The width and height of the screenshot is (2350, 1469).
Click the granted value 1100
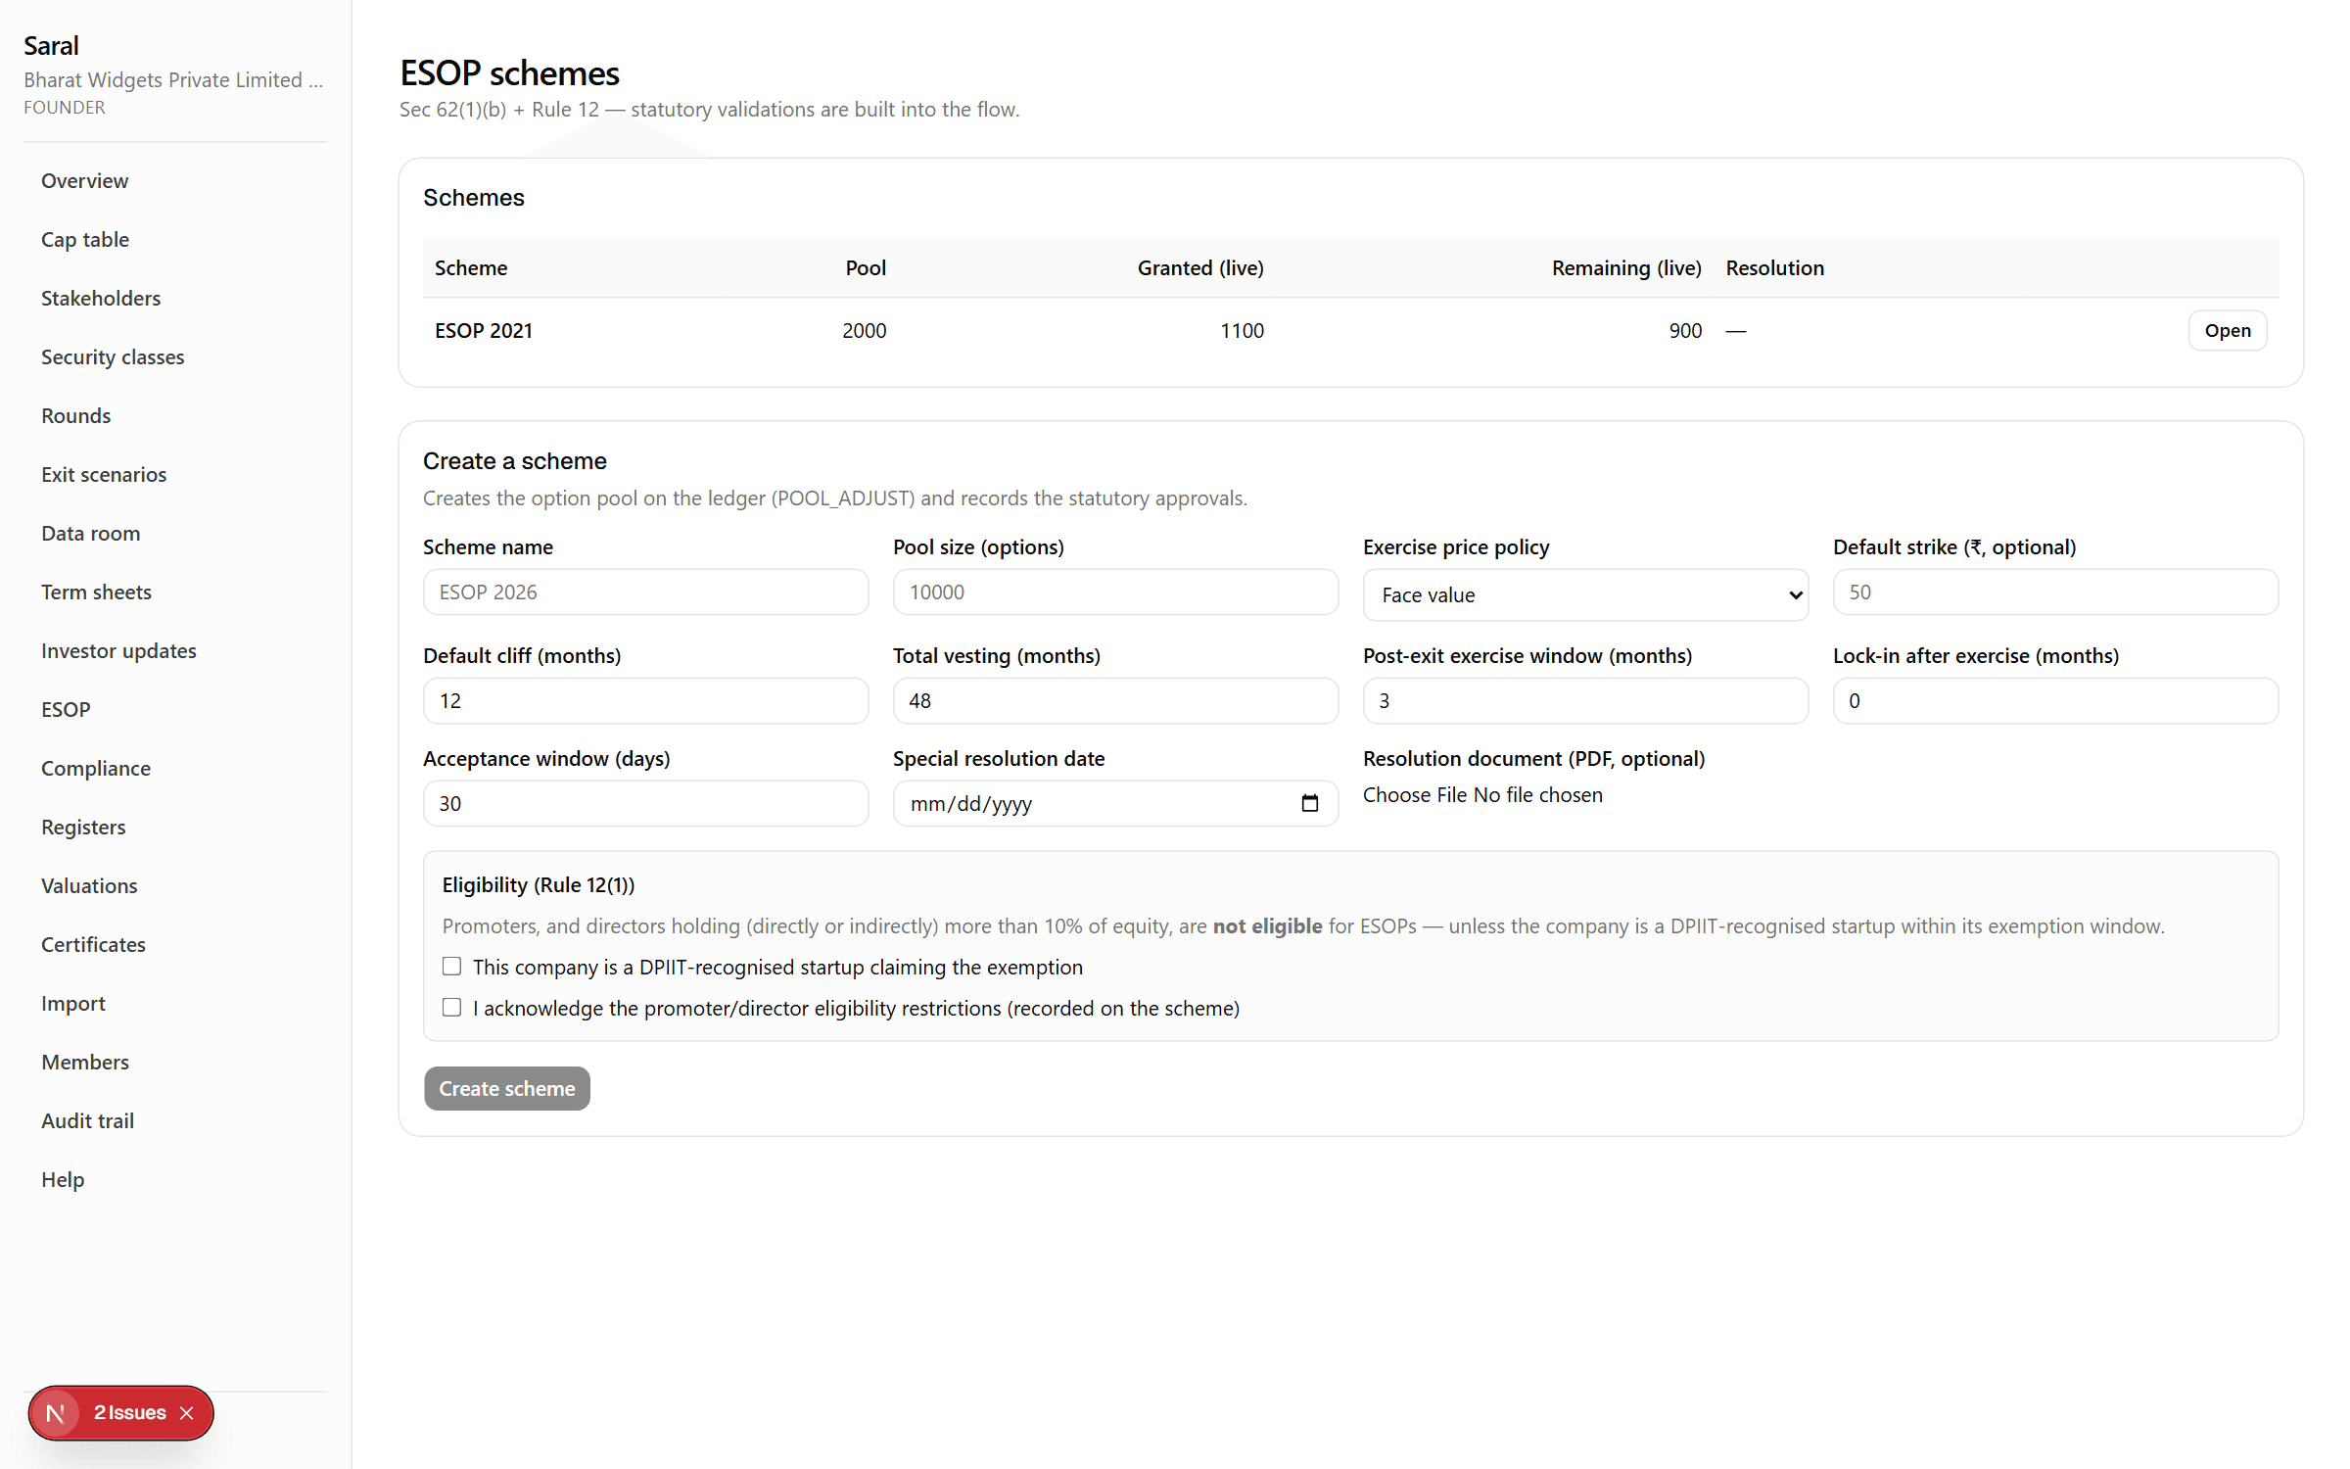1242,331
